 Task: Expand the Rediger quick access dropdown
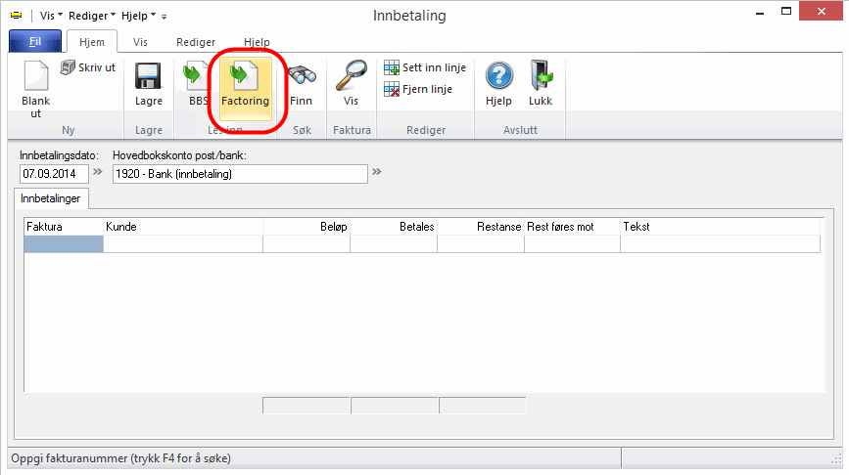tap(92, 17)
